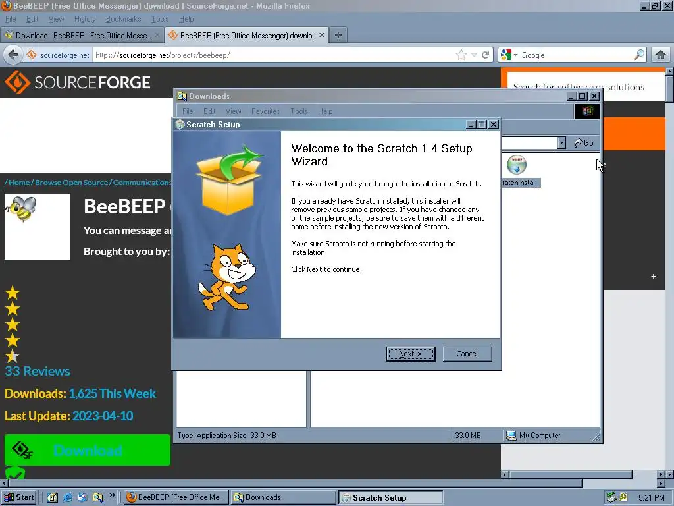674x506 pixels.
Task: Click the page vertical scrollbar up arrow
Action: 669,71
